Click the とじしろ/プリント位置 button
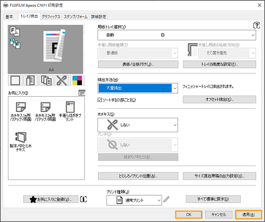This screenshot has height=222, width=265. [138, 176]
